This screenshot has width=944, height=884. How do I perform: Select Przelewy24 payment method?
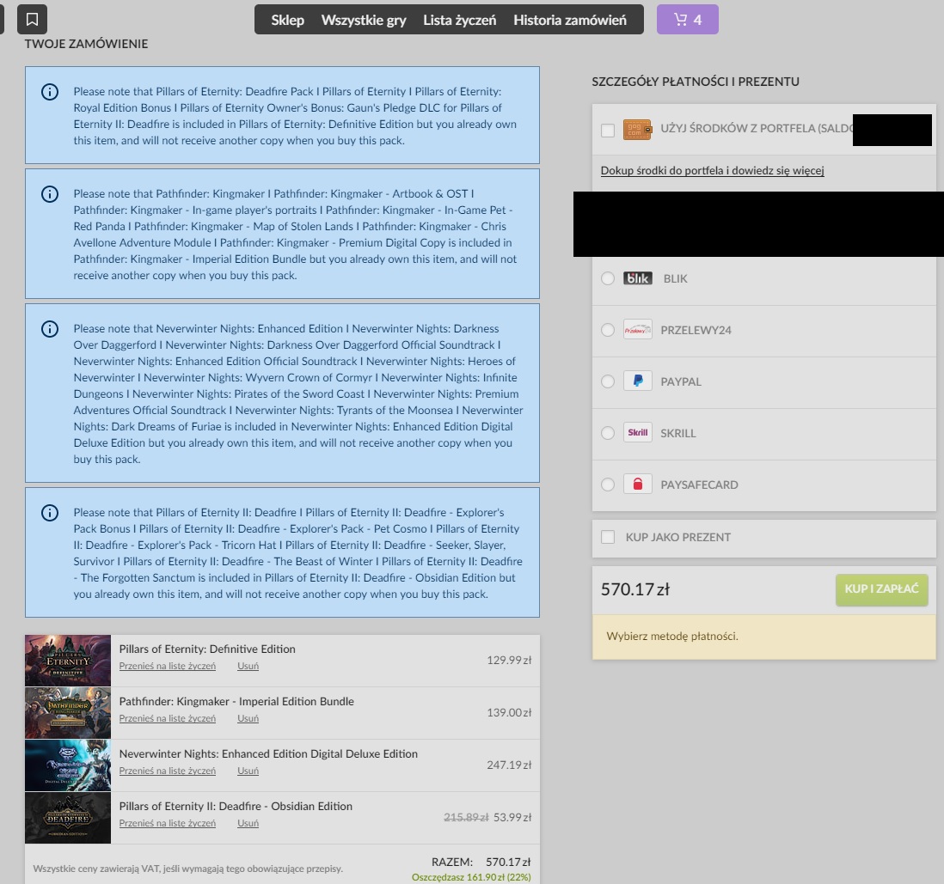pyautogui.click(x=608, y=330)
